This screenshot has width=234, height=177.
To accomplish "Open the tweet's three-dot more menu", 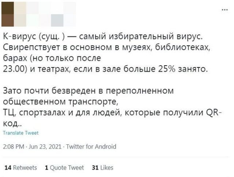I will point(223,10).
